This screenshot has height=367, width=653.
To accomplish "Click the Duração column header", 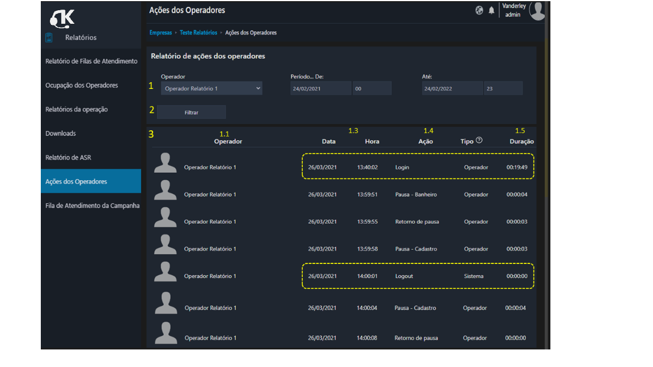I will tap(522, 142).
